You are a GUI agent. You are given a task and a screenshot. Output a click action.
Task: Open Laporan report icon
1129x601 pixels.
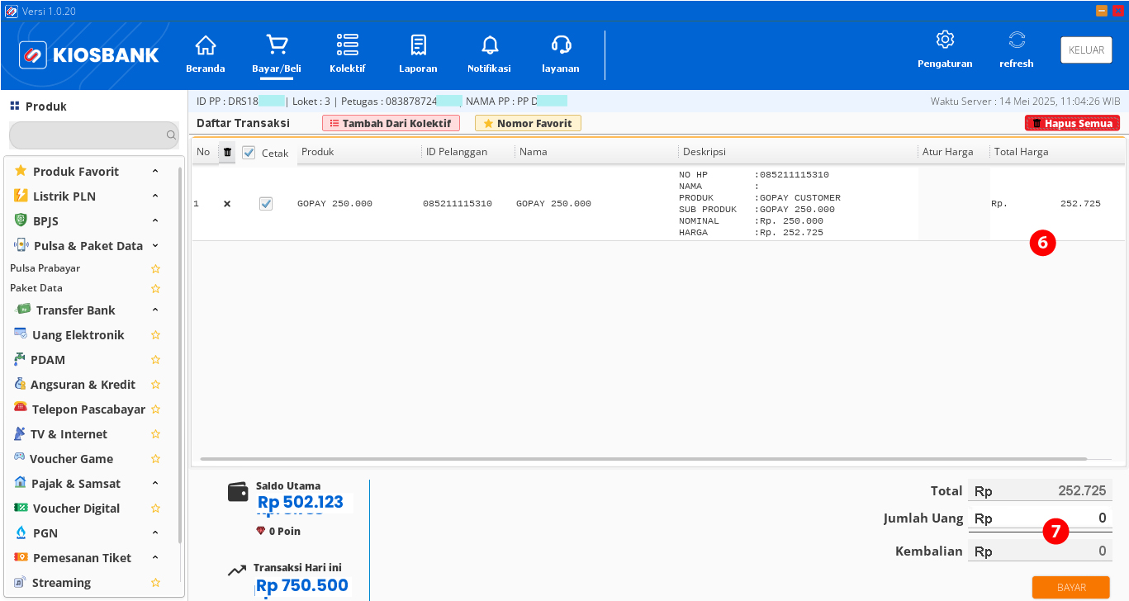(x=418, y=45)
